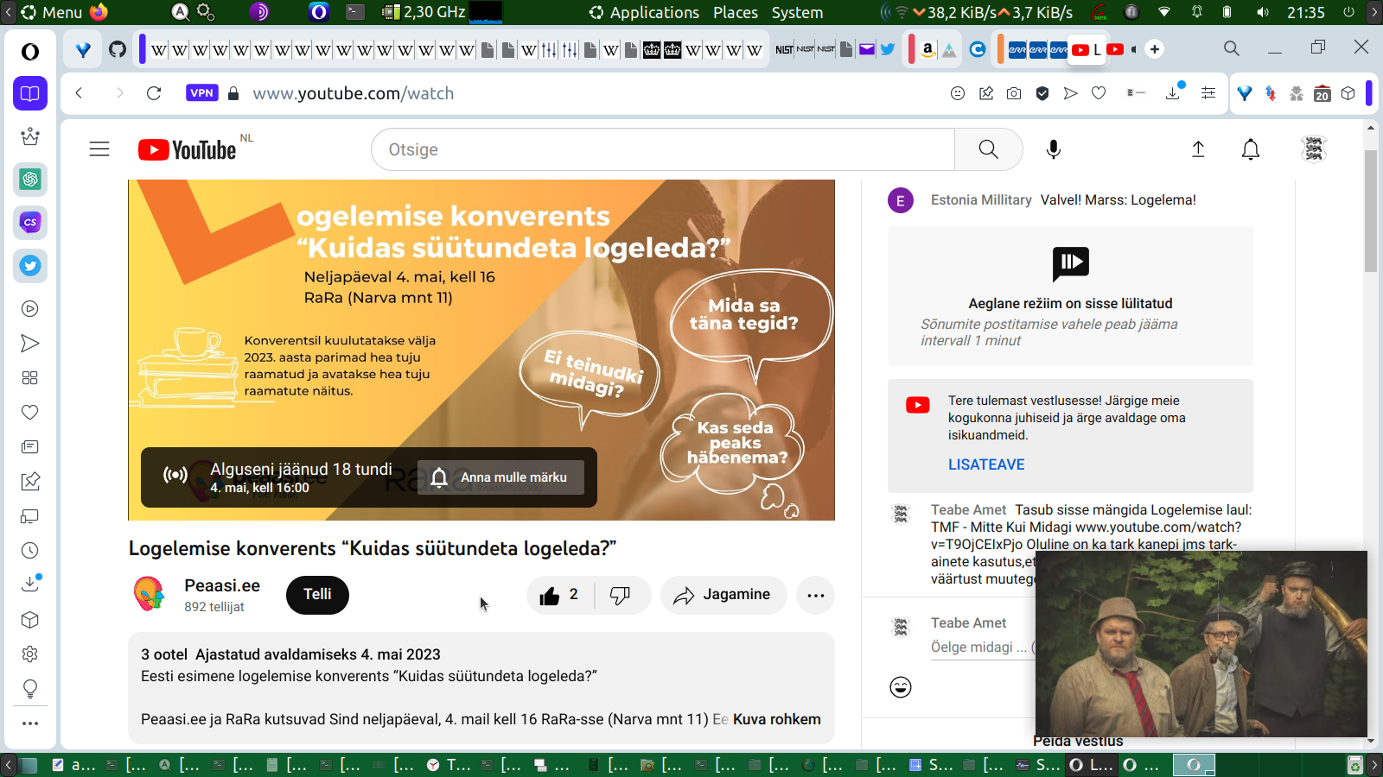The width and height of the screenshot is (1383, 777).
Task: Click the YouTube upload video icon
Action: 1198,149
